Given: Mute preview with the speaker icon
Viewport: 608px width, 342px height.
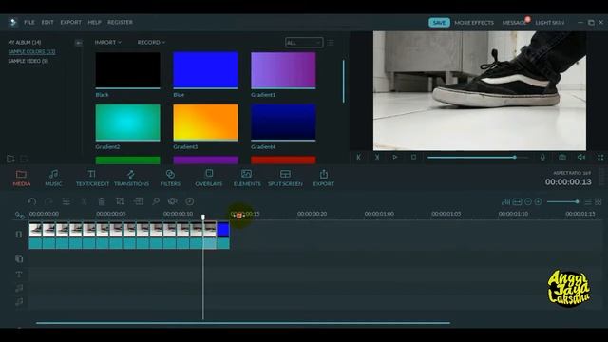Looking at the screenshot, I should [x=580, y=157].
